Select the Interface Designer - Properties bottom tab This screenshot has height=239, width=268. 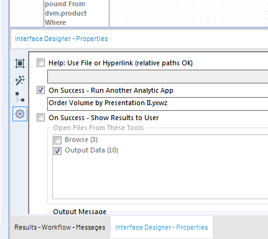(162, 227)
